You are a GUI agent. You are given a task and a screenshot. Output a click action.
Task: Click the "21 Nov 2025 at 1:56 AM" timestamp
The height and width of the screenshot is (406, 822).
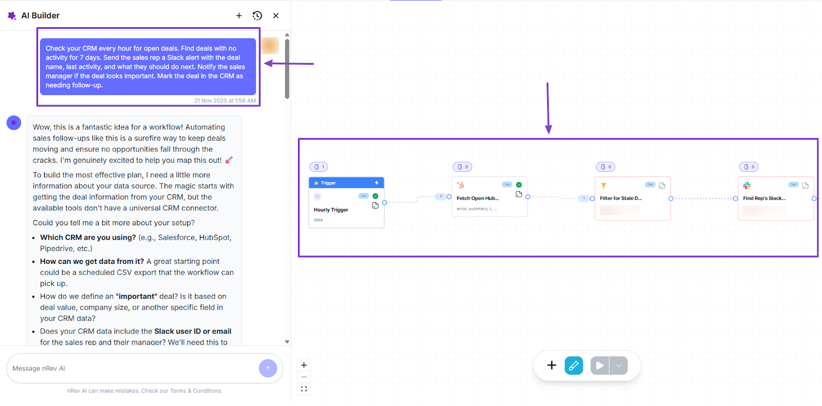click(x=225, y=101)
